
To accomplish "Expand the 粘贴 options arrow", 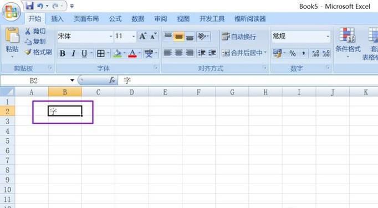I will (x=12, y=57).
